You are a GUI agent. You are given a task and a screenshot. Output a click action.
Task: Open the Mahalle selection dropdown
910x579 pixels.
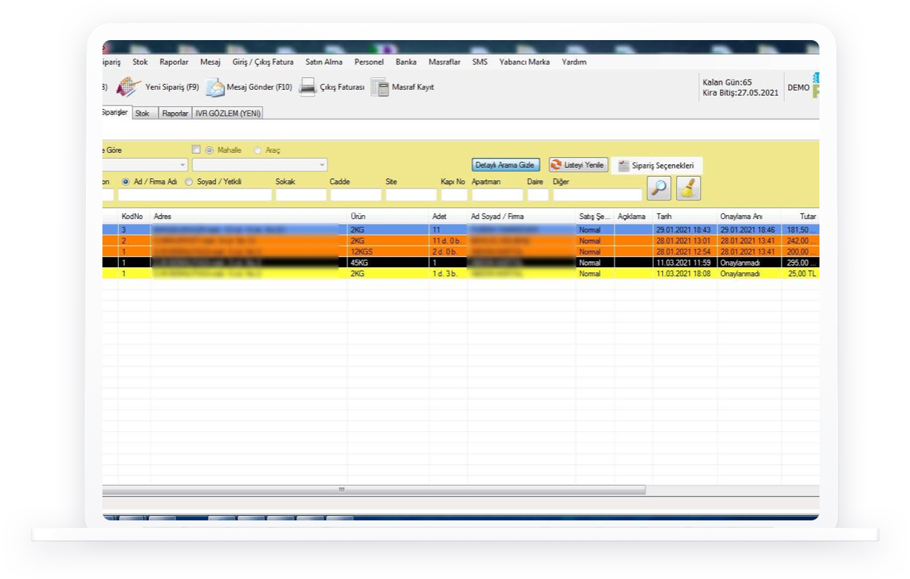click(321, 165)
